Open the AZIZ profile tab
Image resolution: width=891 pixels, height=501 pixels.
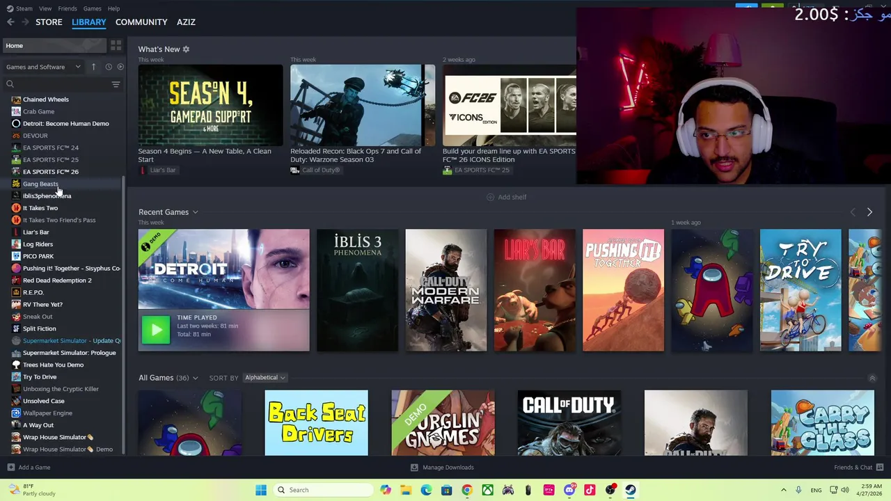[x=186, y=22]
